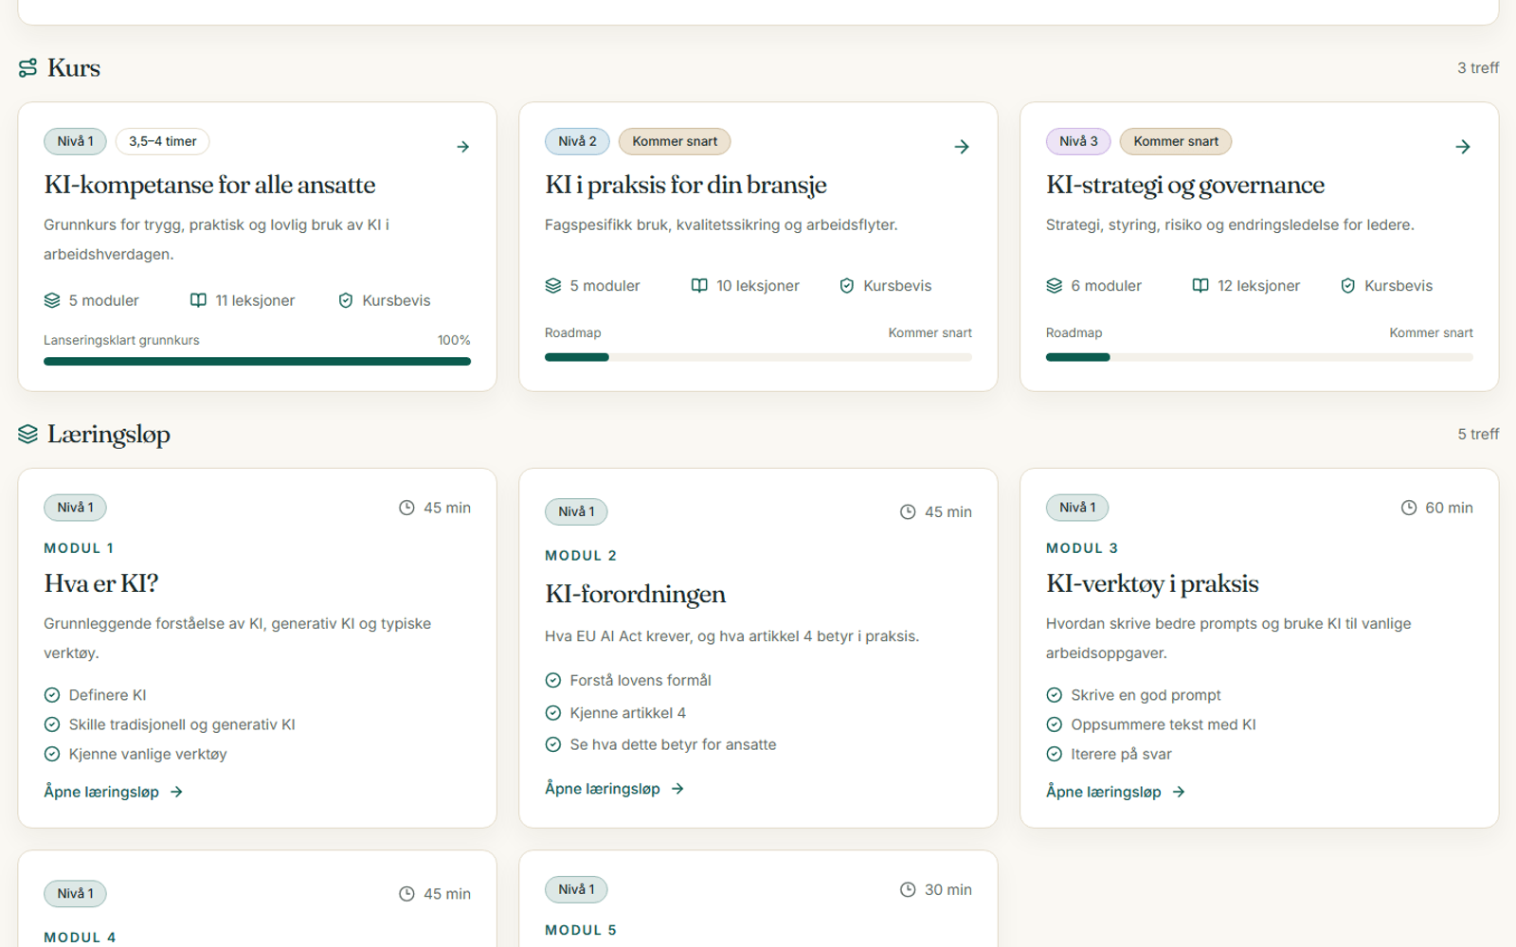1516x947 pixels.
Task: Open KI-kompetanse for alle ansatte arrow
Action: 463,147
